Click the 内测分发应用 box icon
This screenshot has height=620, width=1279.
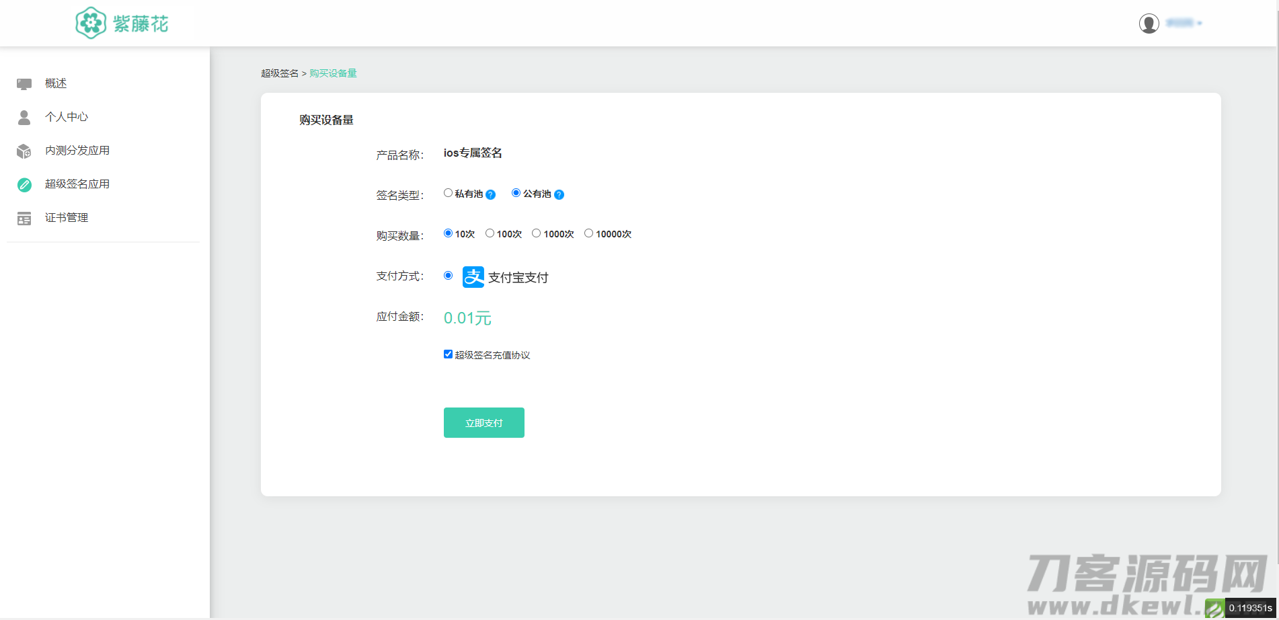click(24, 151)
